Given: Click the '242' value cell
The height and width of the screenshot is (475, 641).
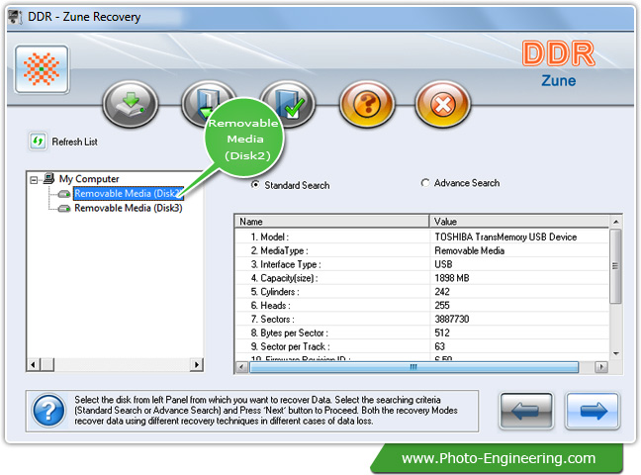Looking at the screenshot, I should pos(442,292).
